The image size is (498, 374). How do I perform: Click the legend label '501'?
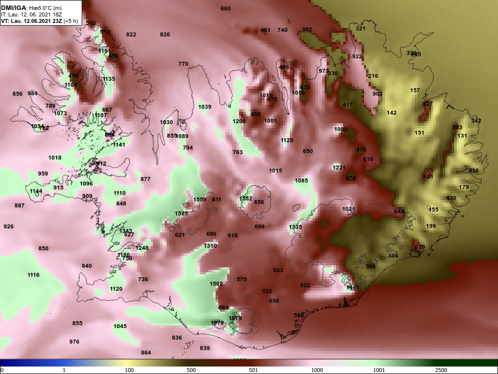(x=253, y=370)
